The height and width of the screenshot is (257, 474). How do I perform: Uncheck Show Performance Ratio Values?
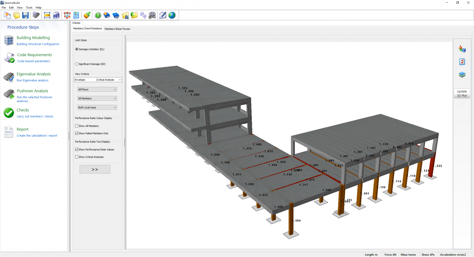point(77,149)
